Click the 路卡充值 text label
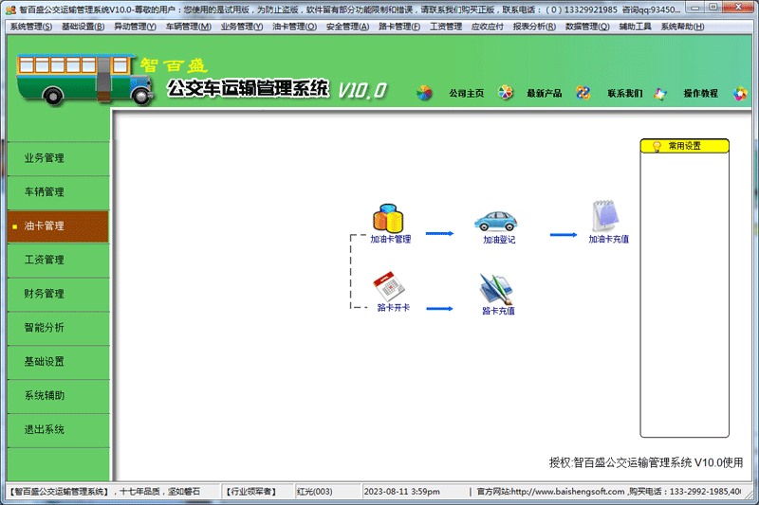The image size is (759, 505). [498, 311]
